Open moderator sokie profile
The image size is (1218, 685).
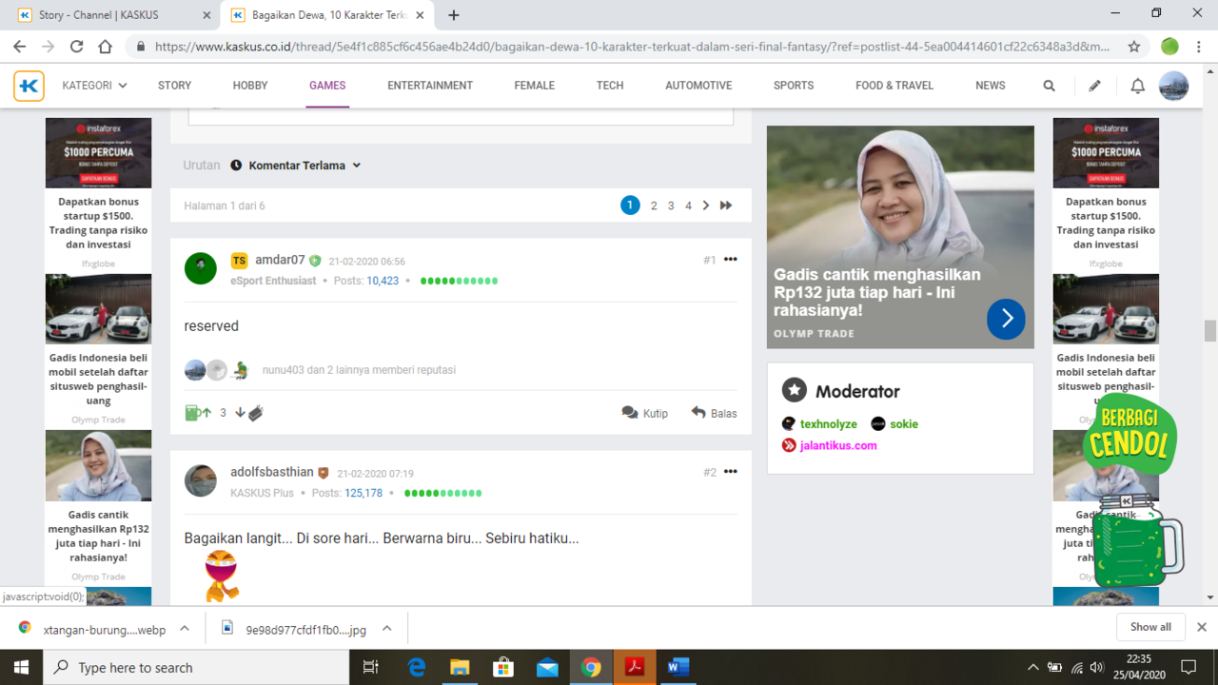click(x=904, y=424)
